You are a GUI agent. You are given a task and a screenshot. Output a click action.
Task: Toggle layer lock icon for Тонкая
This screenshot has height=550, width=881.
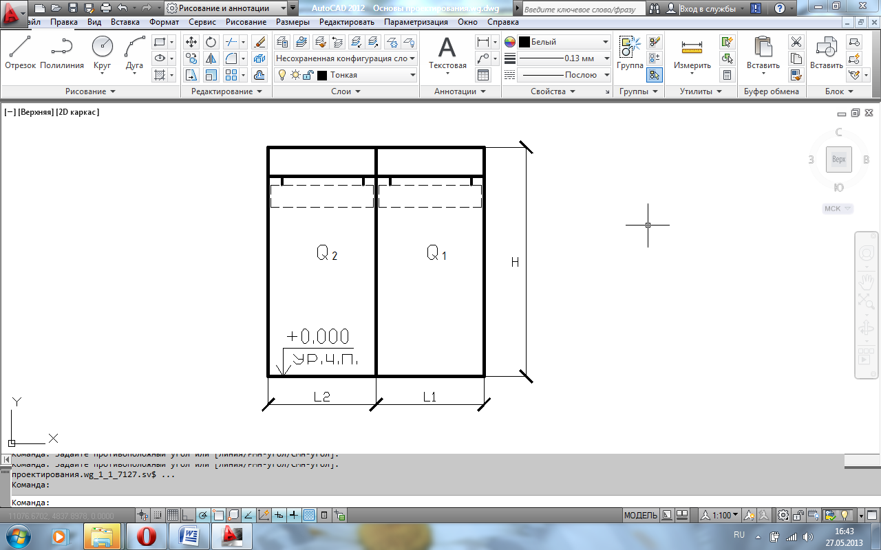pos(308,75)
